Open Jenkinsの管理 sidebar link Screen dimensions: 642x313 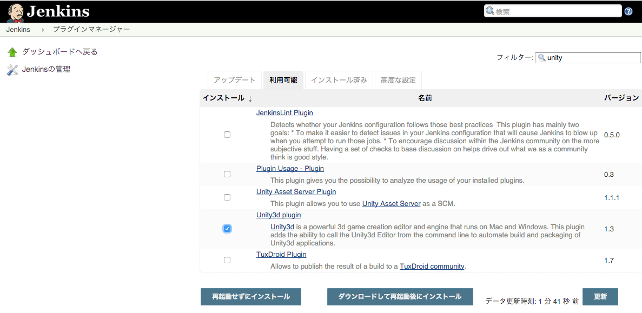[47, 70]
